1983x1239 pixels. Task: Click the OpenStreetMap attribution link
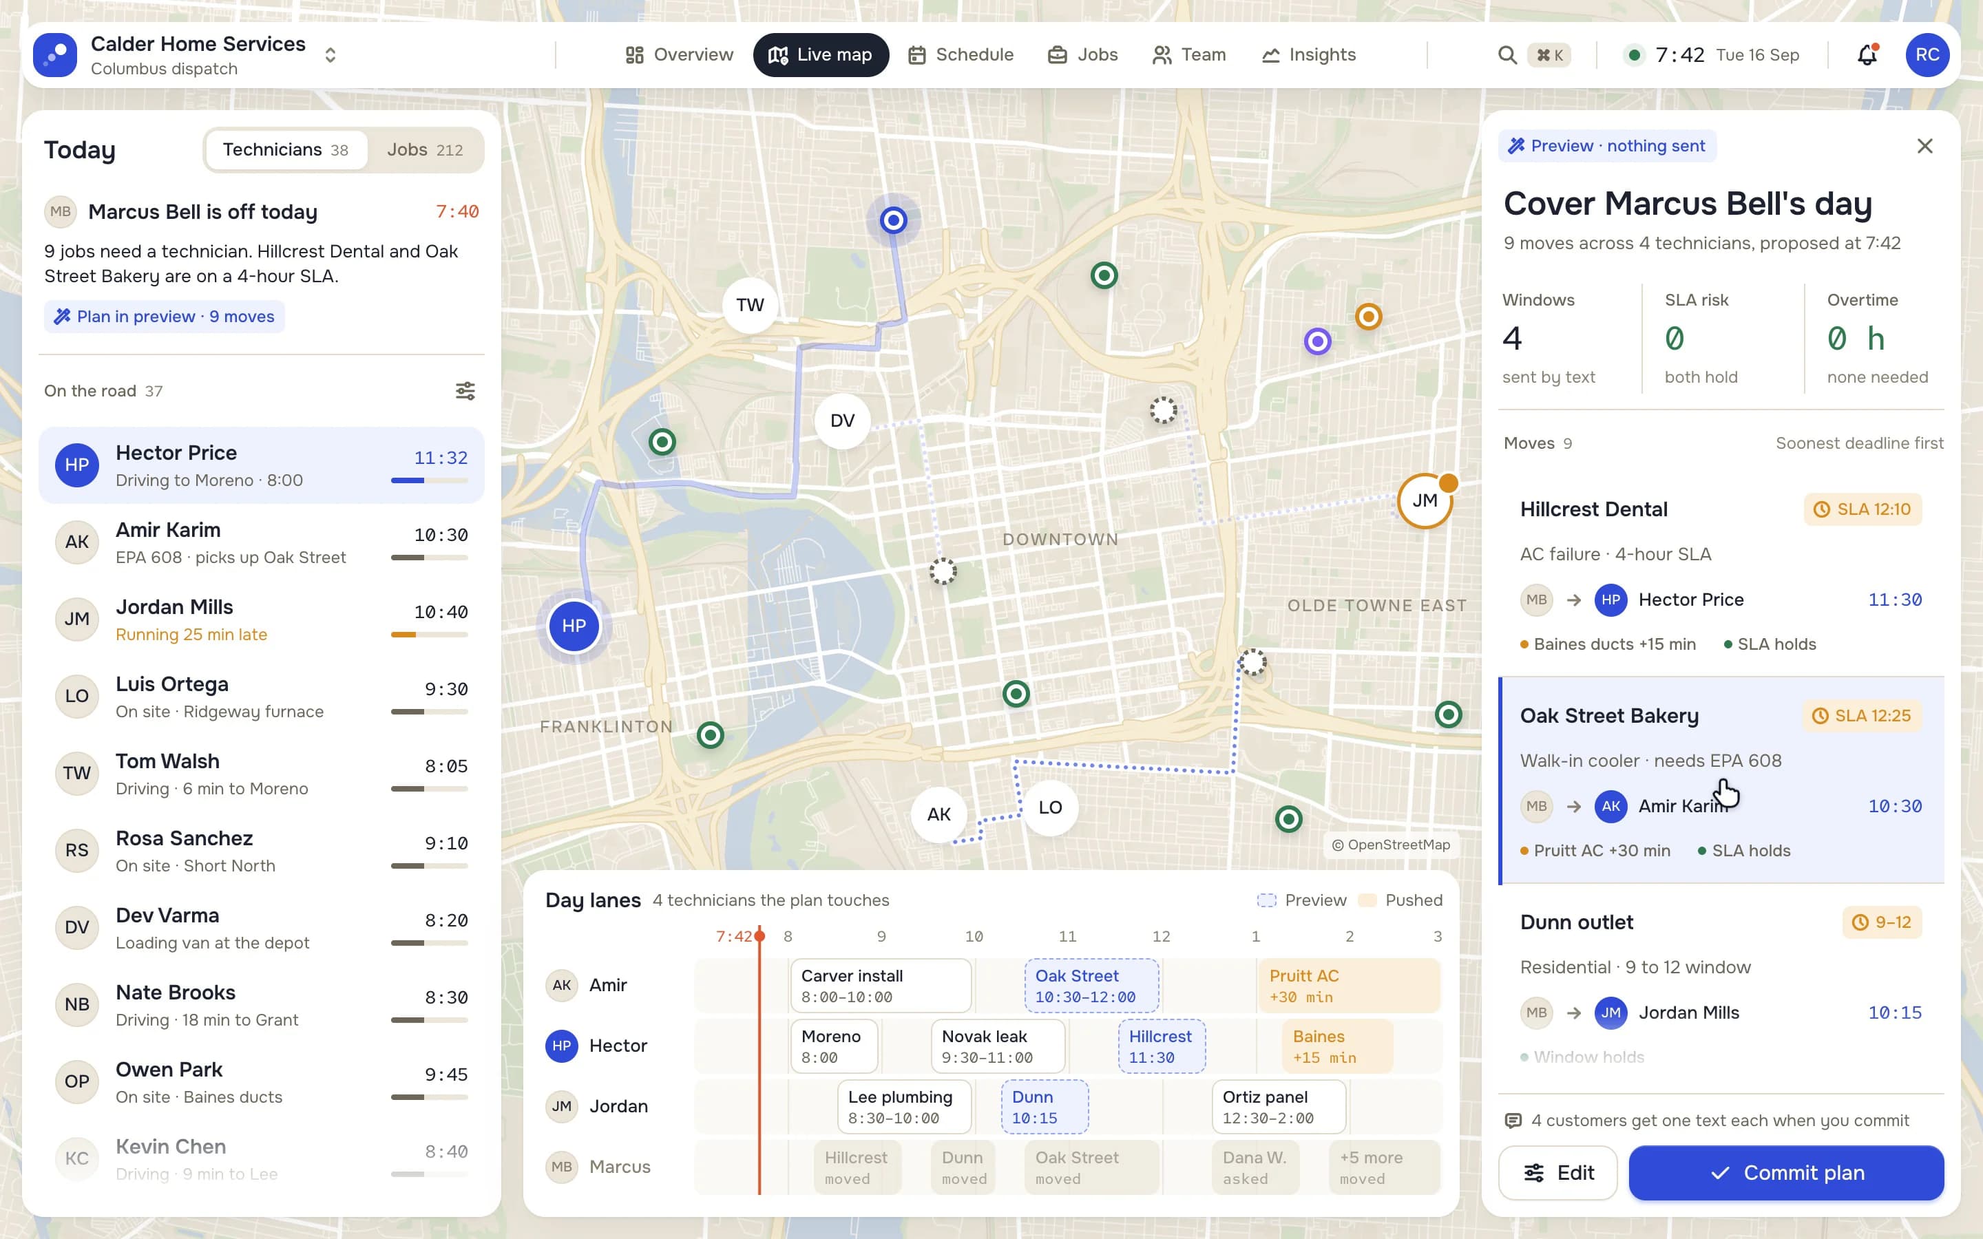[x=1391, y=845]
